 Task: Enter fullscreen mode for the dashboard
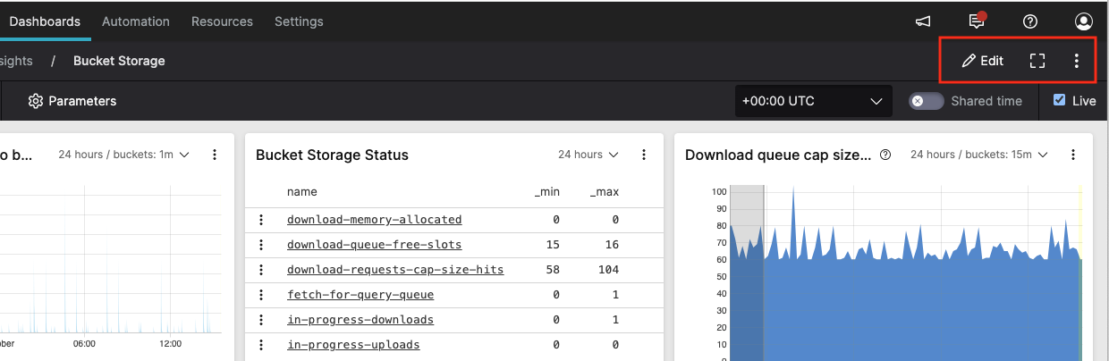click(1037, 61)
